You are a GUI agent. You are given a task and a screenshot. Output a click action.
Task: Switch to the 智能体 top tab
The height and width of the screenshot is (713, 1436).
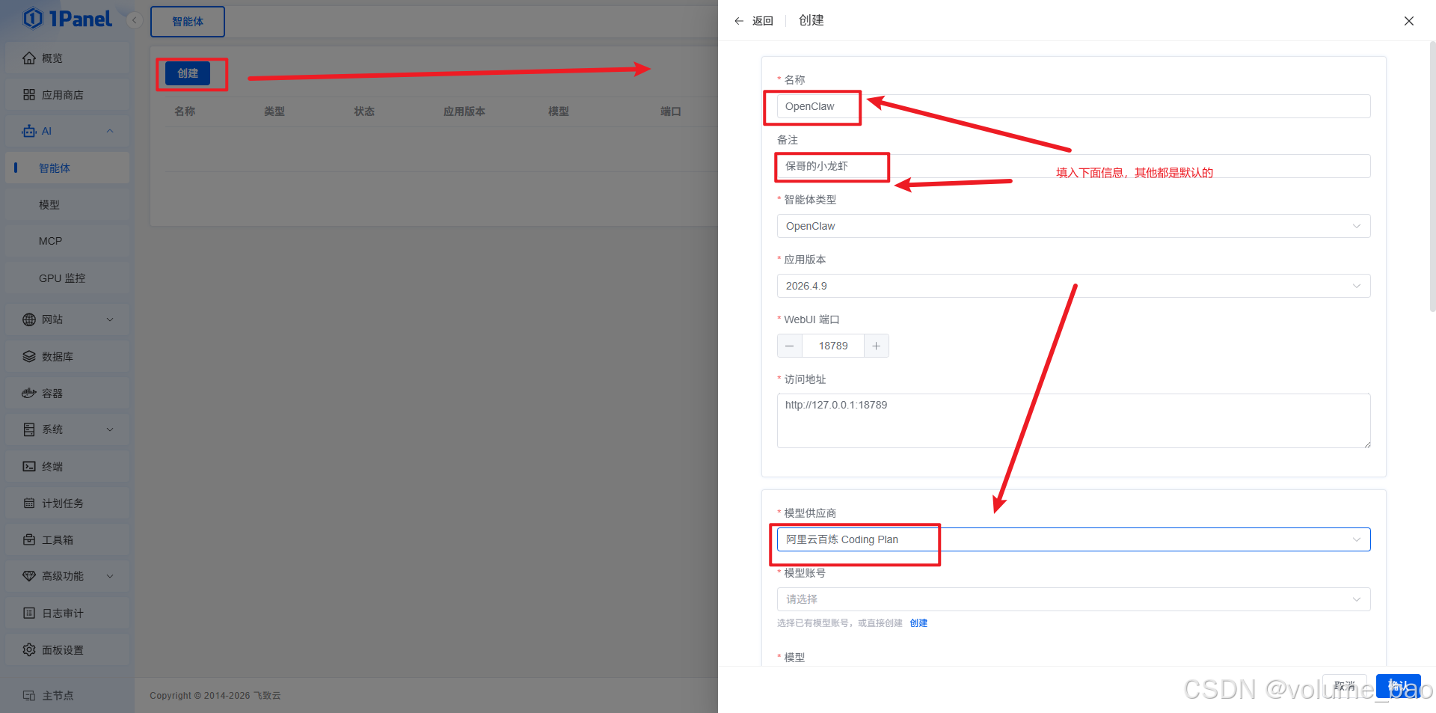click(x=188, y=22)
